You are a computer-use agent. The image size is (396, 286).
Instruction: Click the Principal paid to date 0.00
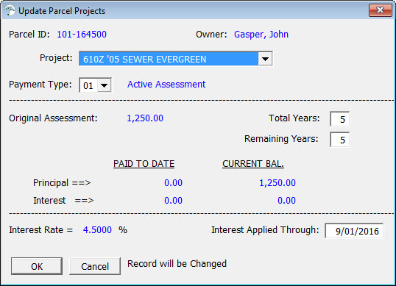pyautogui.click(x=173, y=183)
